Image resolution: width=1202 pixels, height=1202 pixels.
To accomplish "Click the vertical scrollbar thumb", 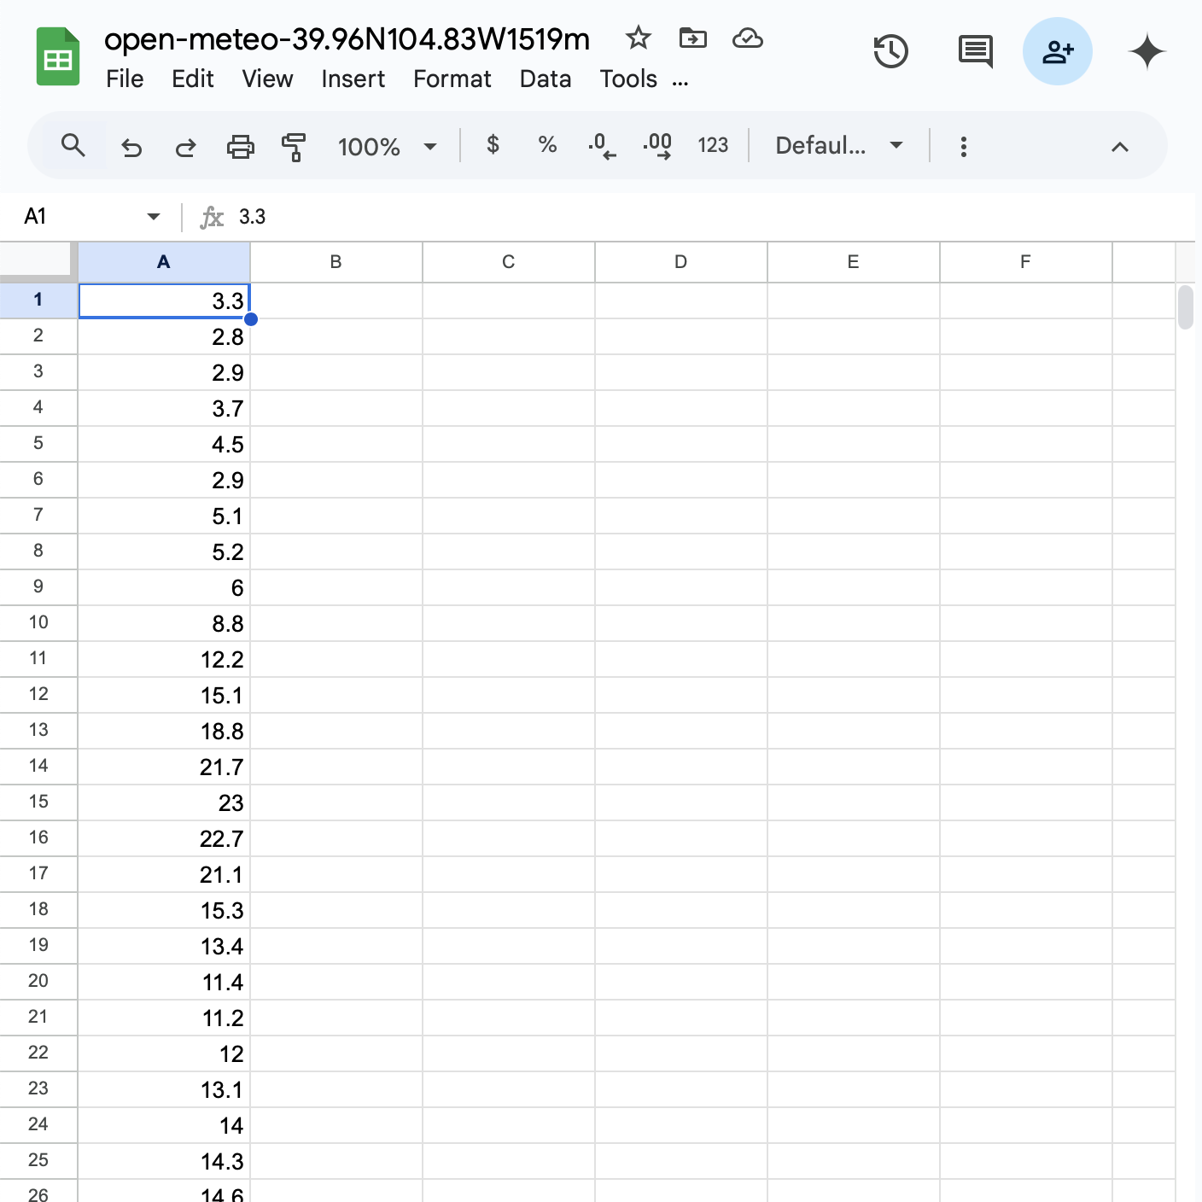I will click(1186, 308).
